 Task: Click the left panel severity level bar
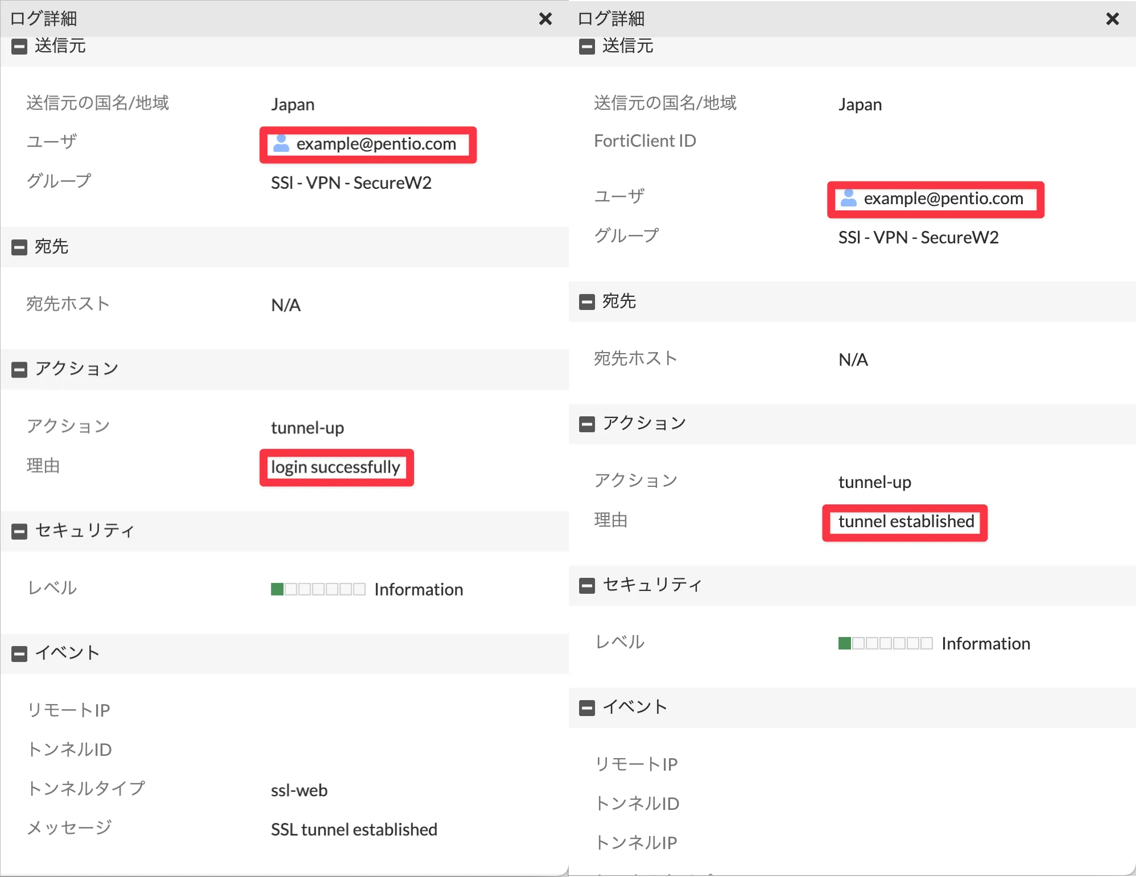[x=318, y=589]
